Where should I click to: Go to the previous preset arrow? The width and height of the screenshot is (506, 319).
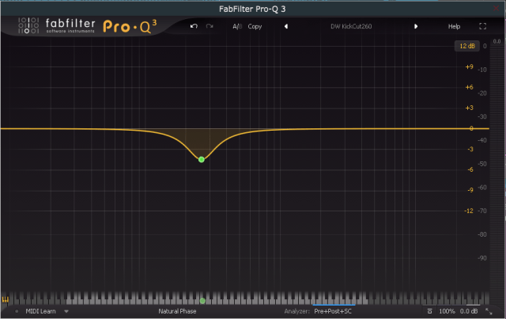[x=286, y=26]
